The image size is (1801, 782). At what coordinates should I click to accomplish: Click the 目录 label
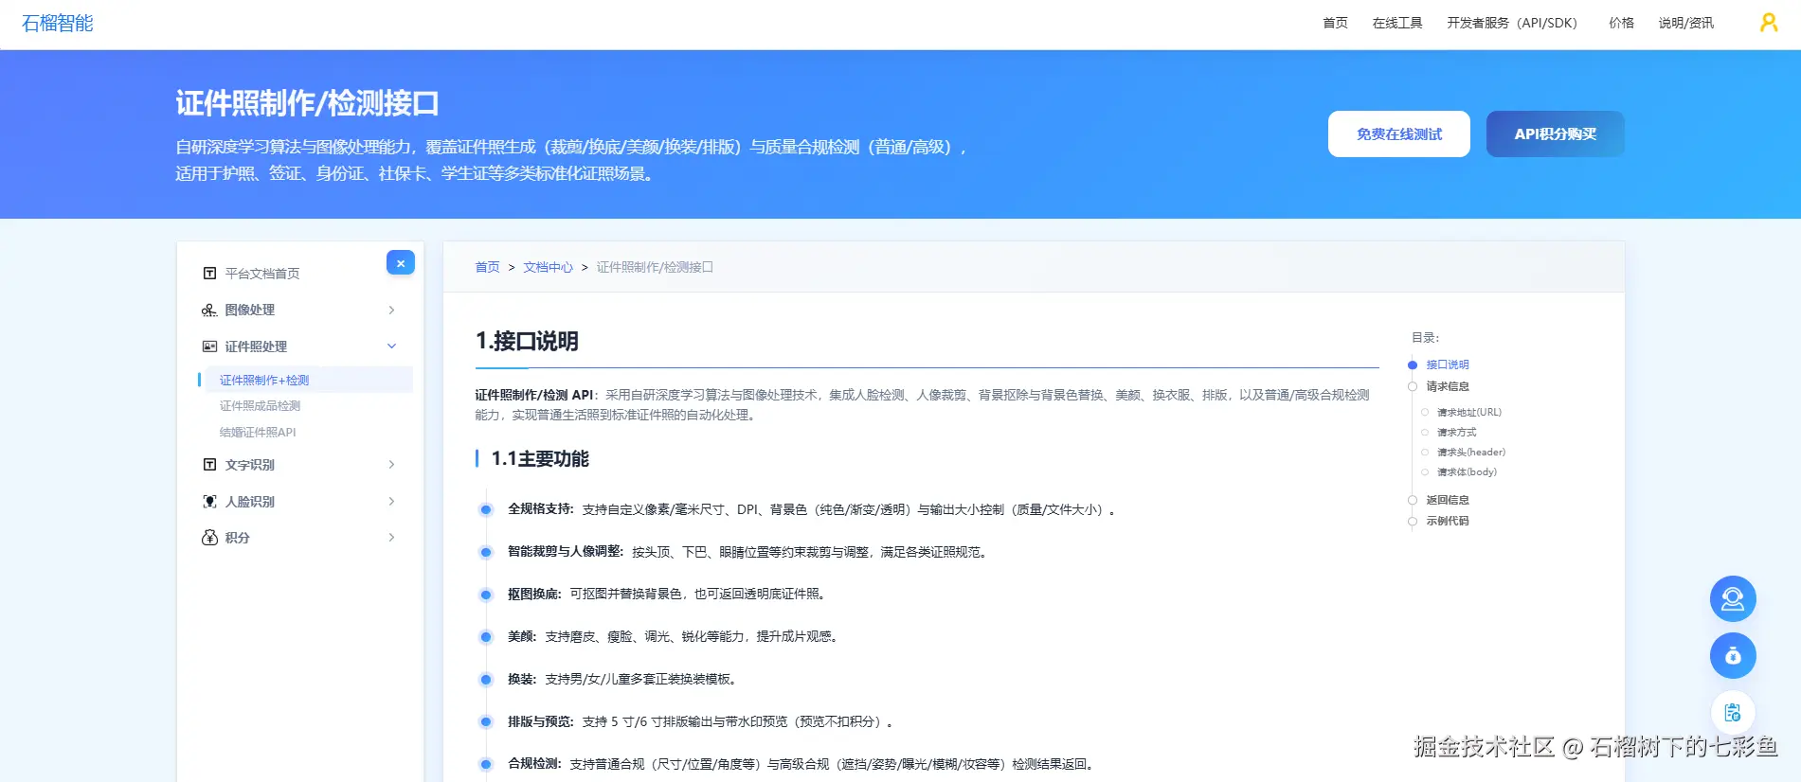1425,338
